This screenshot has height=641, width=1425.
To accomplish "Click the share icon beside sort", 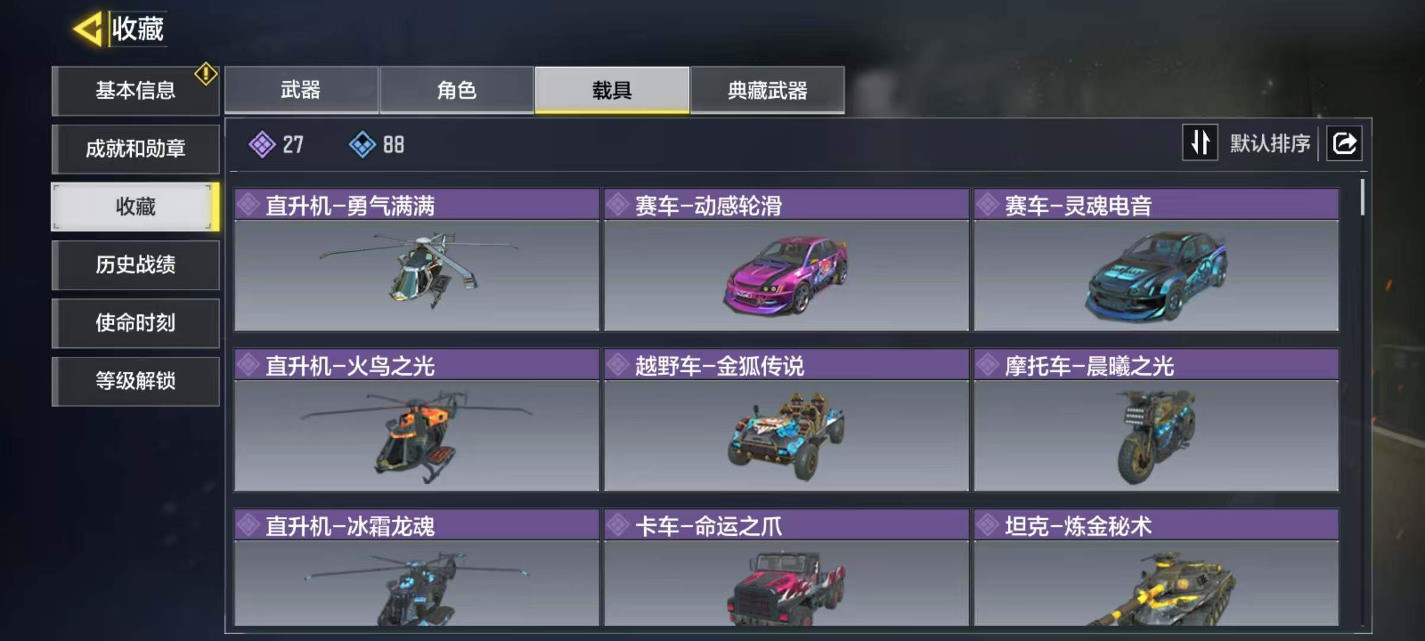I will 1344,143.
